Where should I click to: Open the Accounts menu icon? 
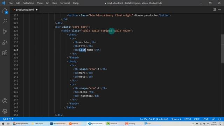(5, 101)
